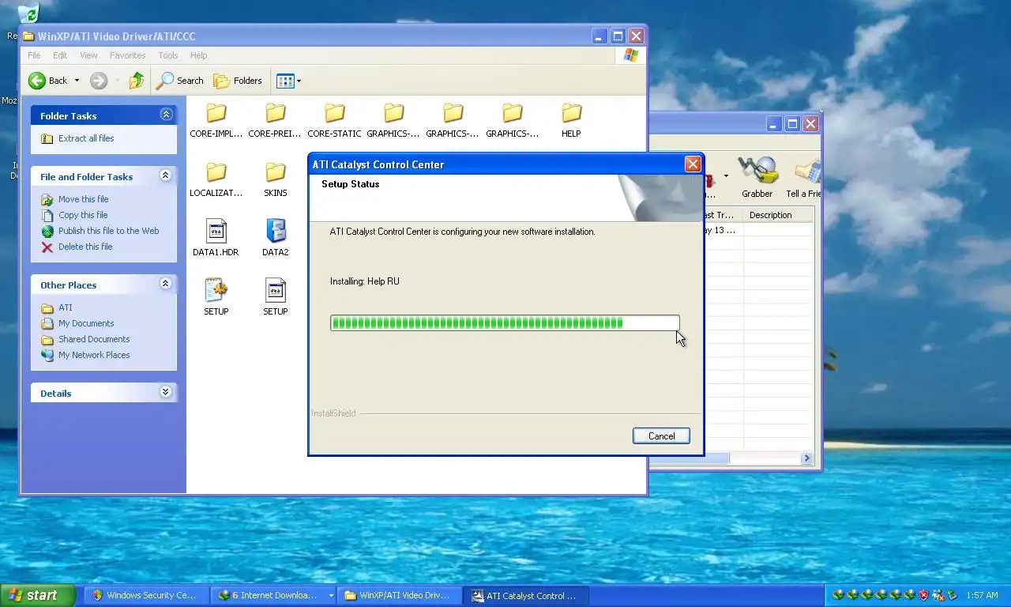Open the CORE-IMPL folder
The height and width of the screenshot is (607, 1011).
[x=216, y=120]
